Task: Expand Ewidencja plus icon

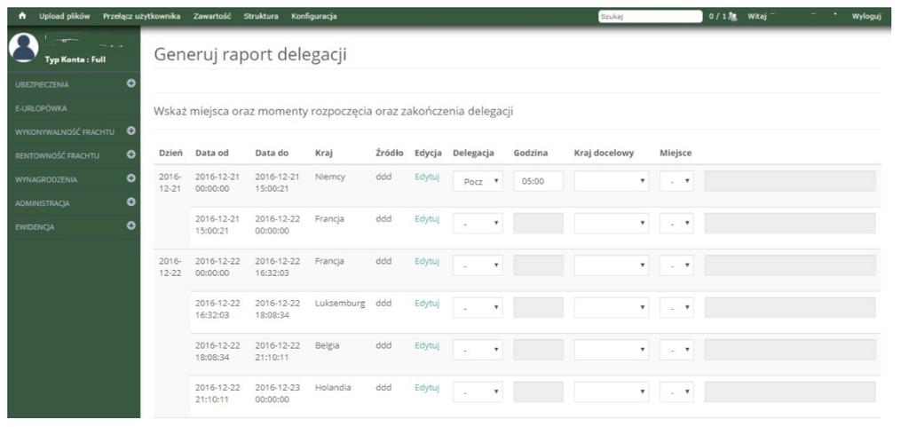Action: pyautogui.click(x=131, y=226)
